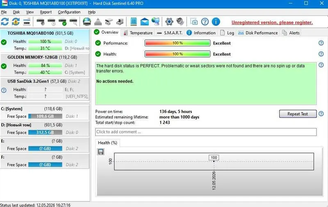Open the Disk menu
Screen dimensions: 328x207
point(16,12)
